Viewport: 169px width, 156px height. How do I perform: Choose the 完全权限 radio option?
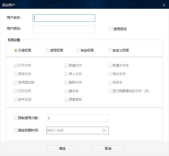click(78, 51)
